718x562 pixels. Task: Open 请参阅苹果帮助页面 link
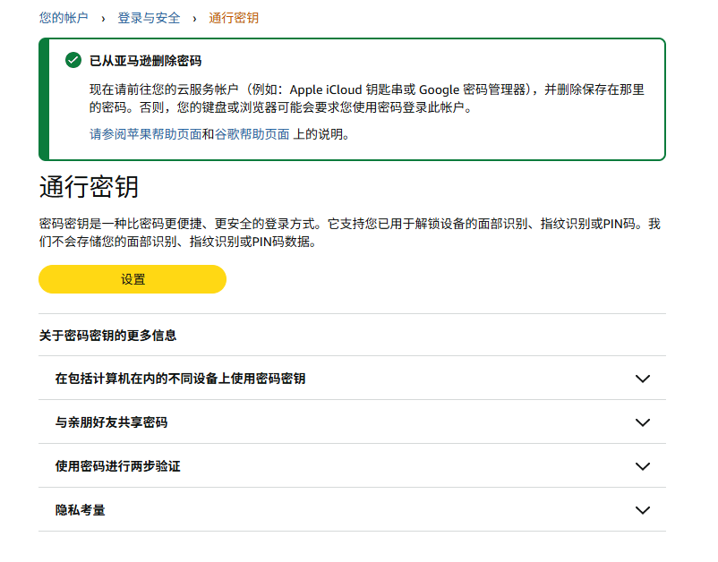point(146,134)
